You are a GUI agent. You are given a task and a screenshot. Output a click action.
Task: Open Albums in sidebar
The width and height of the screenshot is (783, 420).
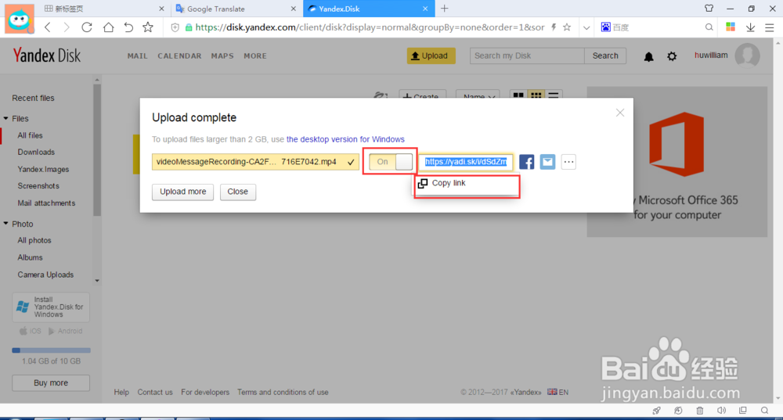pyautogui.click(x=30, y=257)
